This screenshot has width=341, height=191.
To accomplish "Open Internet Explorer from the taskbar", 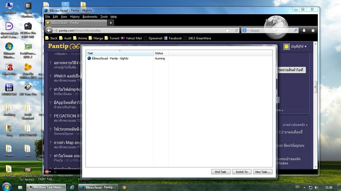I will 72,187.
